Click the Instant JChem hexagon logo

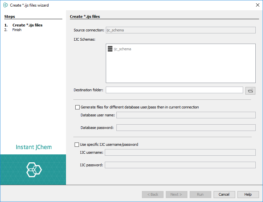(x=33, y=169)
